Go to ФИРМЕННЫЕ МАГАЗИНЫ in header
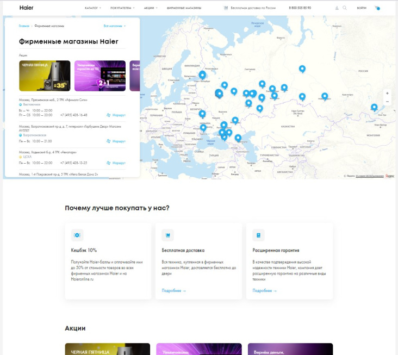398x355 pixels. (x=184, y=8)
